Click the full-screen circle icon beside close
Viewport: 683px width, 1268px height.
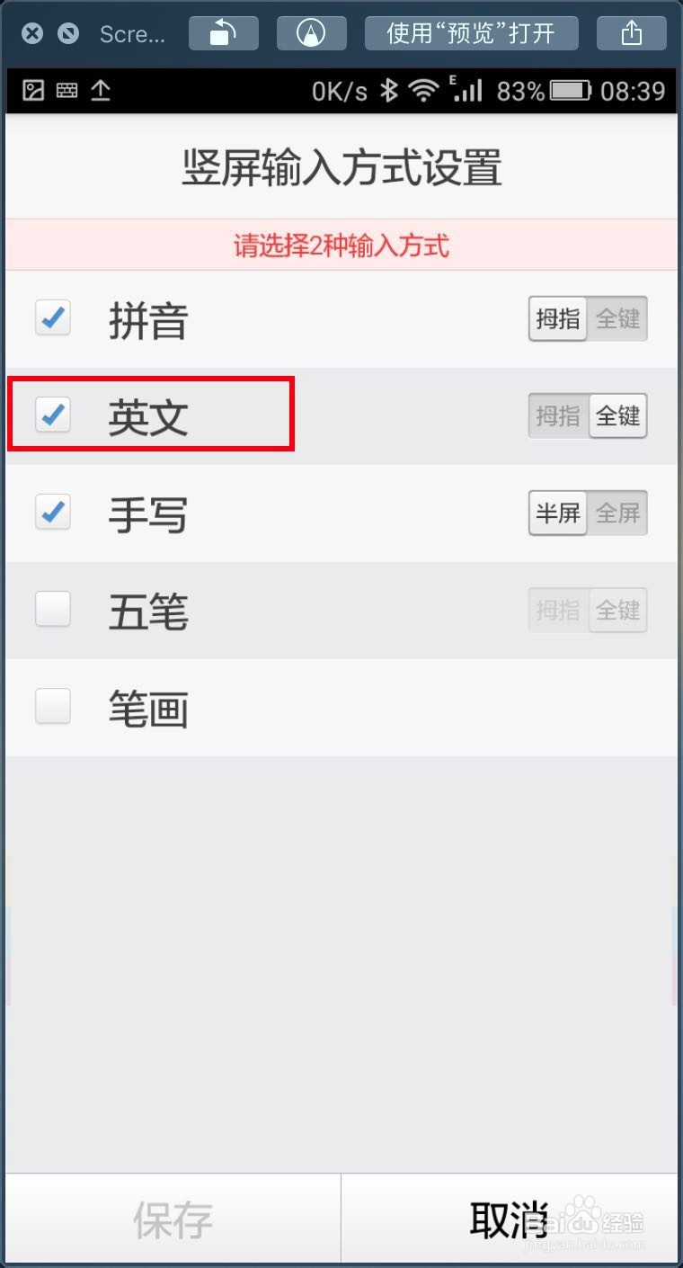[x=67, y=34]
